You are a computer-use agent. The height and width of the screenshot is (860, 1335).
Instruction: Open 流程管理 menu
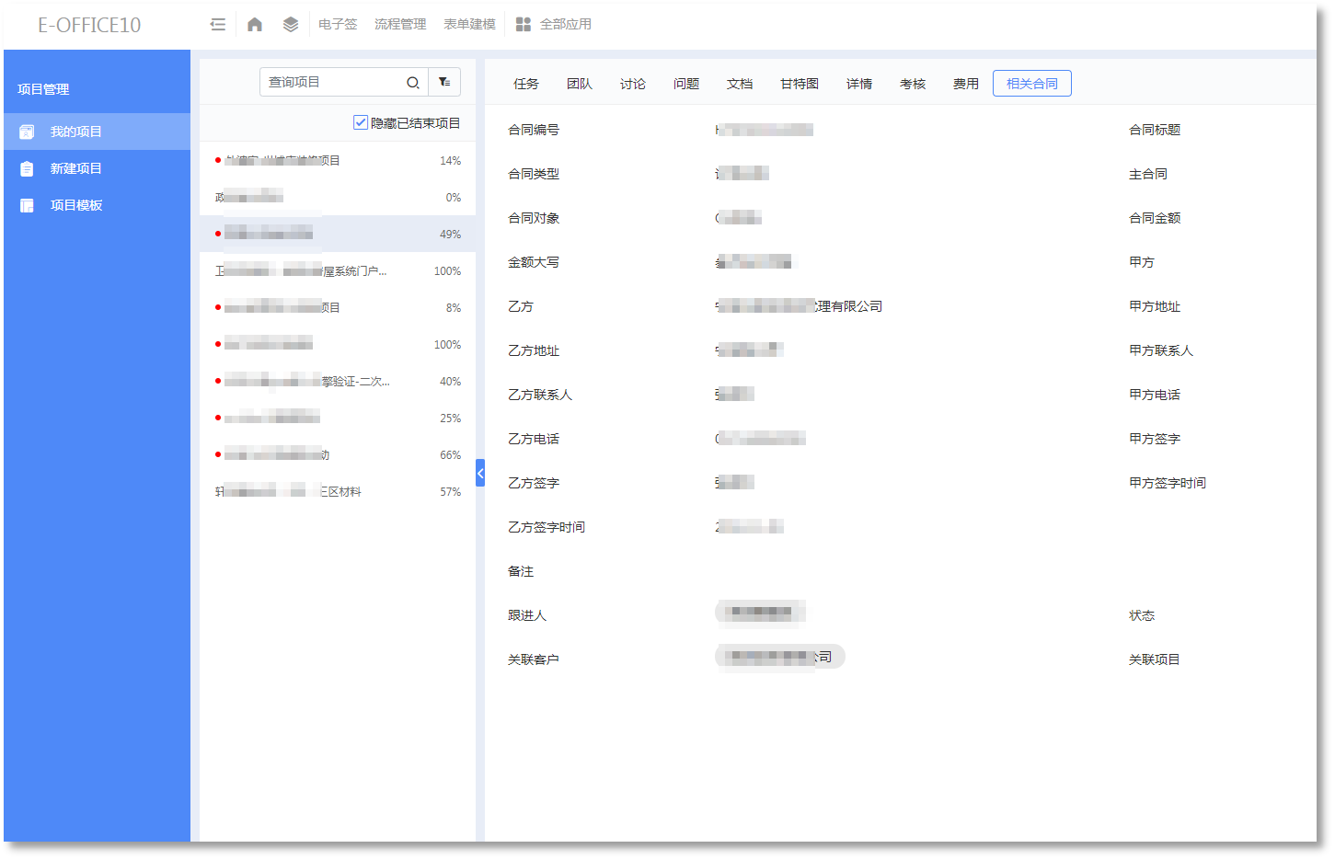(400, 25)
